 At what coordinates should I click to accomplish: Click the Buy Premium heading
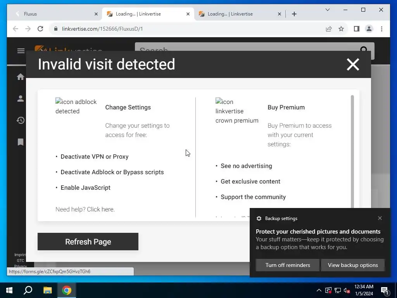286,107
